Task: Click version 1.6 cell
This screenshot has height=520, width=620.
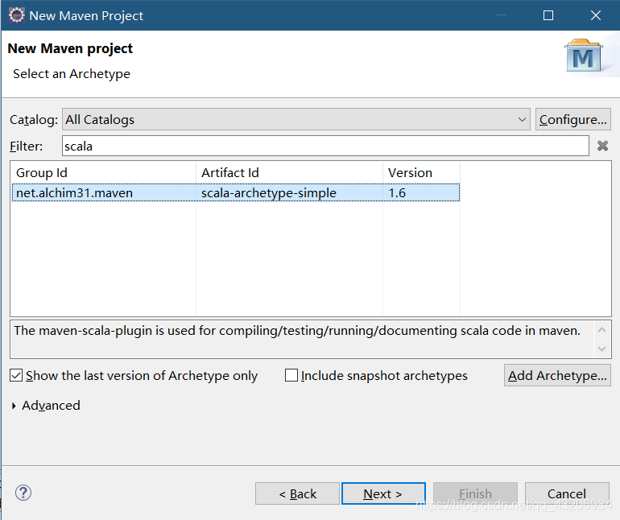Action: pos(421,193)
